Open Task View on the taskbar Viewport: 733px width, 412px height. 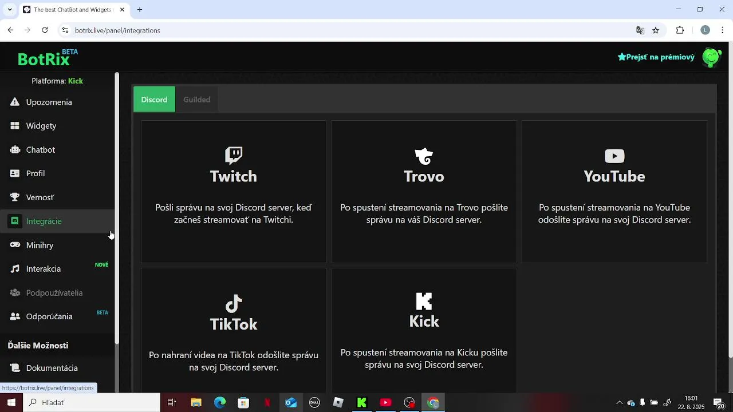[x=172, y=403]
